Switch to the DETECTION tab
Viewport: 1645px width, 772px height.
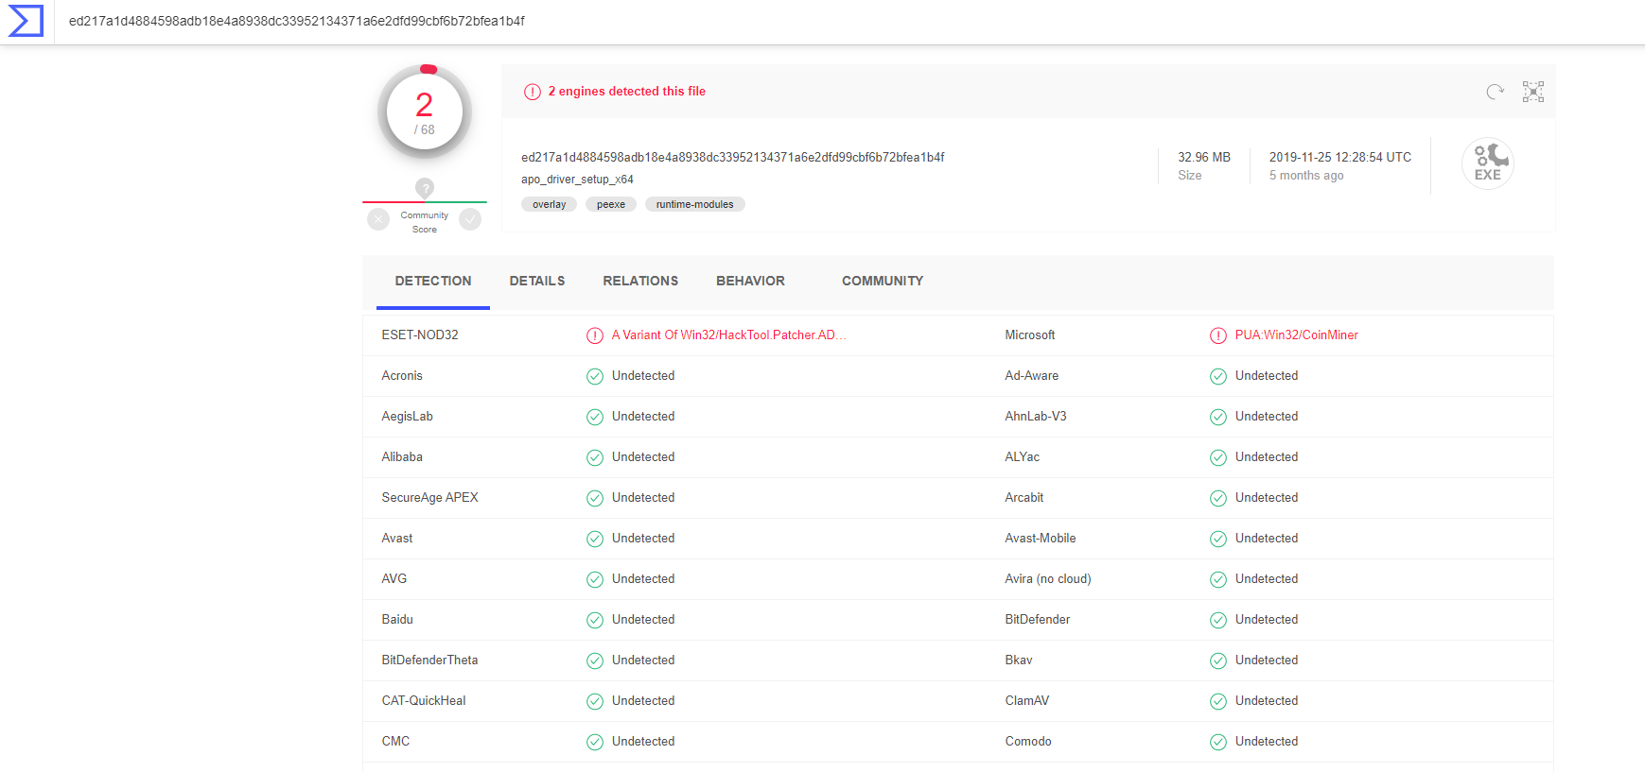(x=433, y=281)
